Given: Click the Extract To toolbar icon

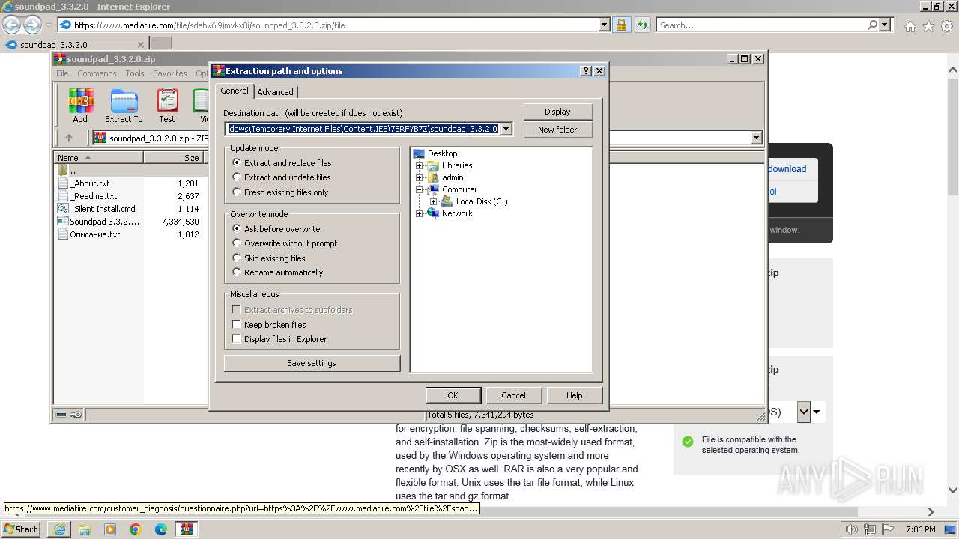Looking at the screenshot, I should [124, 106].
